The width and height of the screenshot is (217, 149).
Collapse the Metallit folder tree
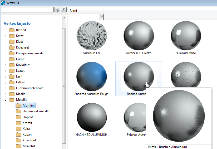click(6, 100)
